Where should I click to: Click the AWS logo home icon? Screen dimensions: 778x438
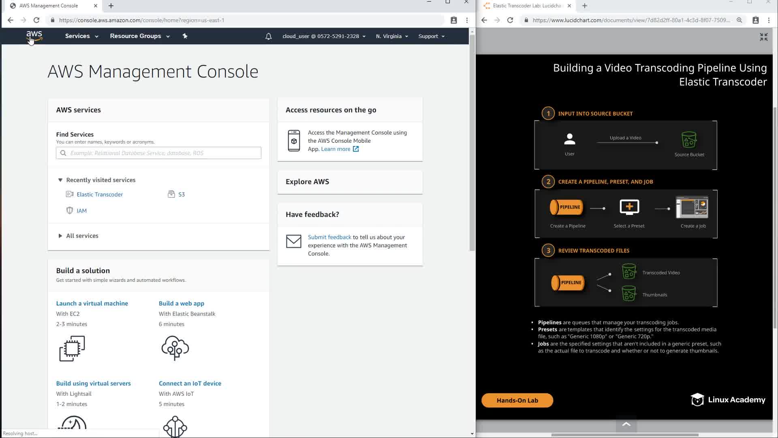[34, 36]
